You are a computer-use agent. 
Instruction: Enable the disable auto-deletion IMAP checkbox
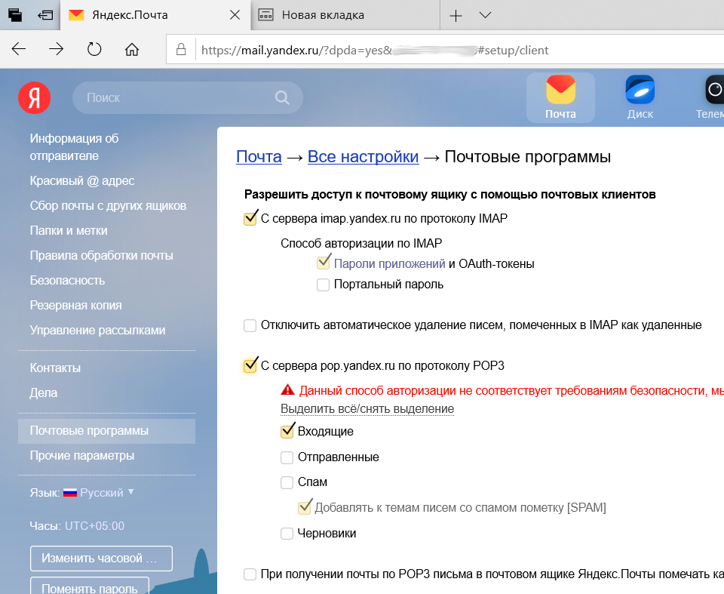[x=250, y=325]
